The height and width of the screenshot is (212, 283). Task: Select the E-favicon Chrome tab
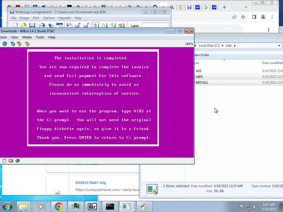(181, 7)
